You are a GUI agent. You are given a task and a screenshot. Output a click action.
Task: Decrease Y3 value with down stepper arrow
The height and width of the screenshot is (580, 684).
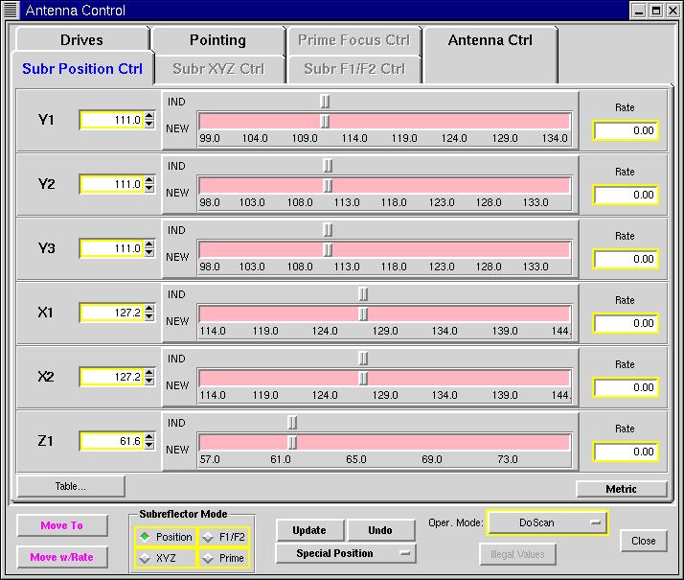(x=149, y=252)
